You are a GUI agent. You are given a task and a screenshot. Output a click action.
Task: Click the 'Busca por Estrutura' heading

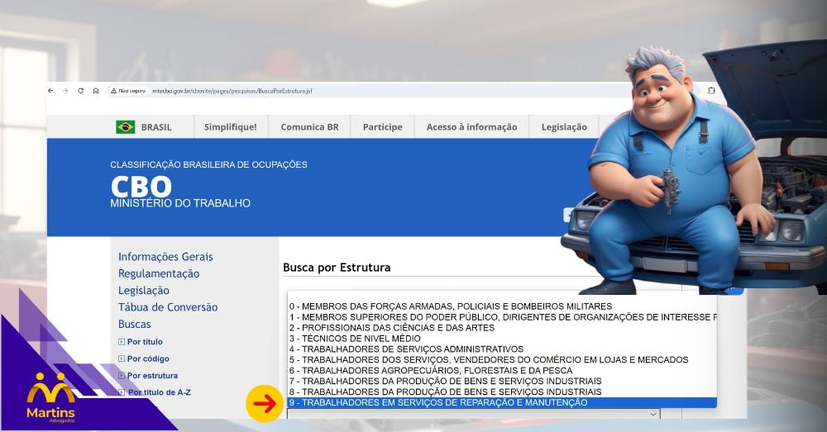[337, 267]
